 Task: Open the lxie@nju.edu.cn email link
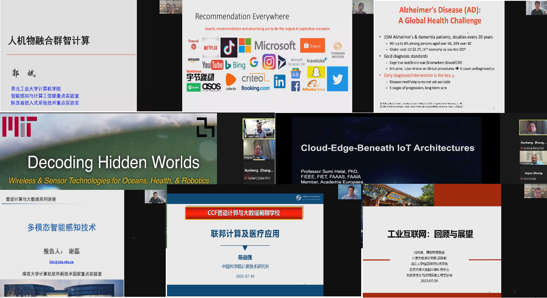click(61, 262)
